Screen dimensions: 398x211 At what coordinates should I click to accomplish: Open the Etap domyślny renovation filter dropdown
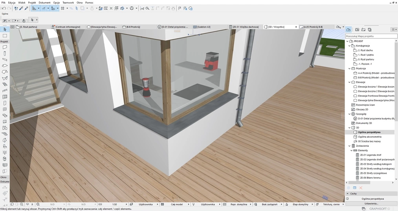tap(301, 204)
